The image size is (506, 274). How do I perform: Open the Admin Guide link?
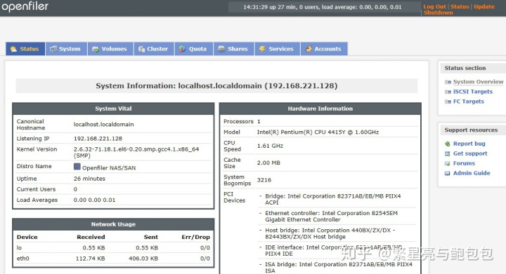pos(472,173)
